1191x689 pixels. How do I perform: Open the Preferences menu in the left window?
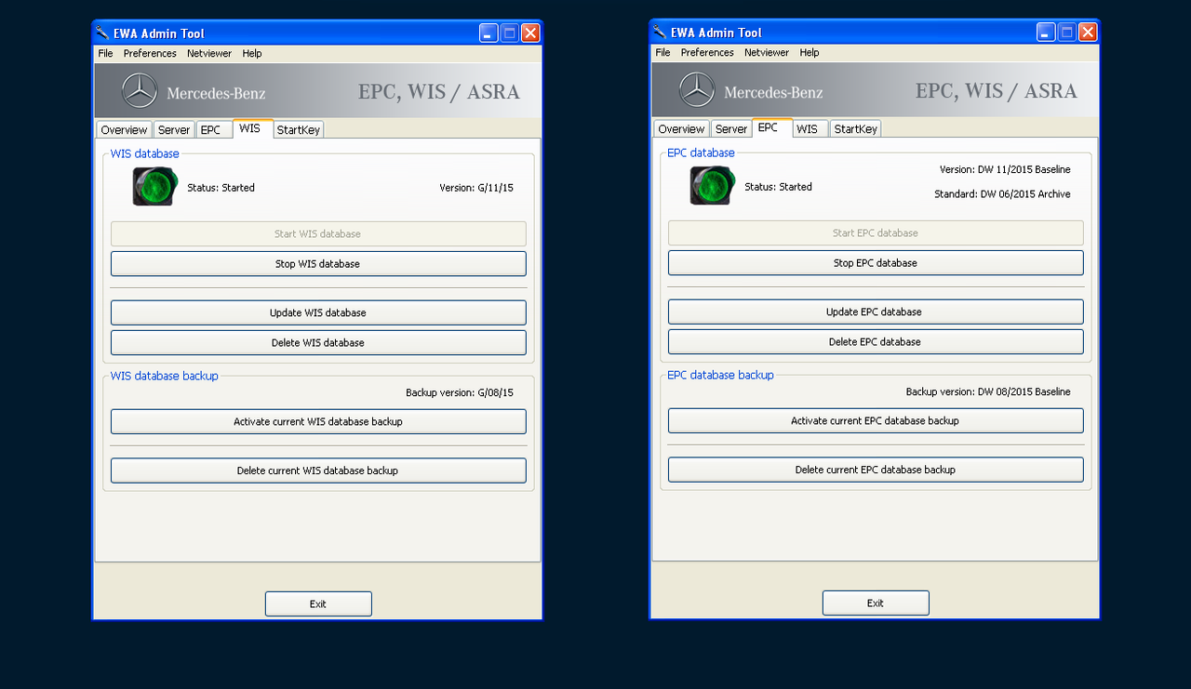[x=150, y=54]
